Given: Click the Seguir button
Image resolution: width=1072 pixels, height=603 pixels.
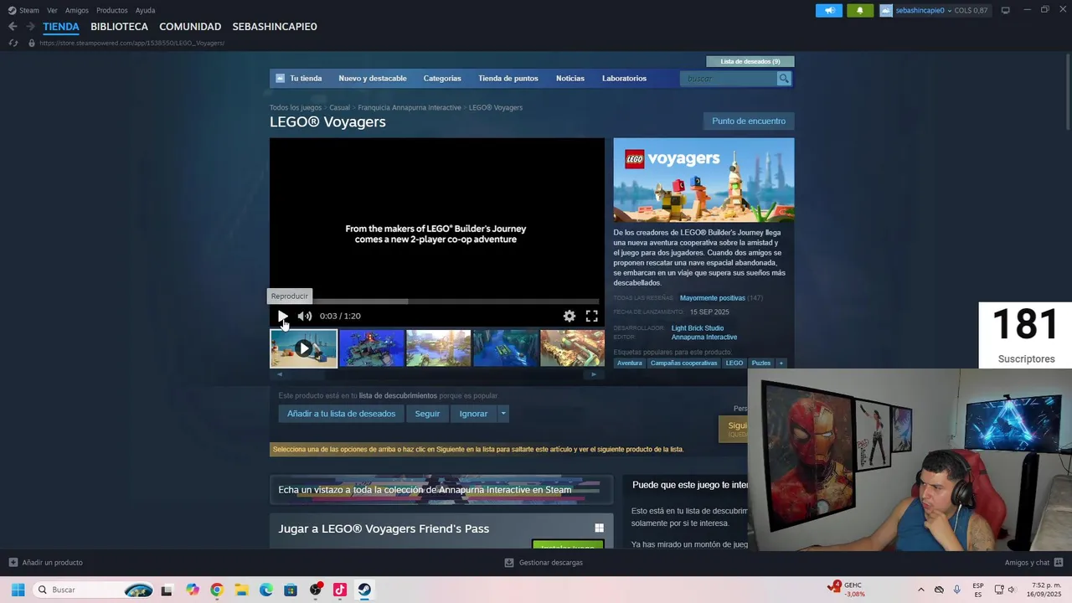Looking at the screenshot, I should [x=427, y=414].
